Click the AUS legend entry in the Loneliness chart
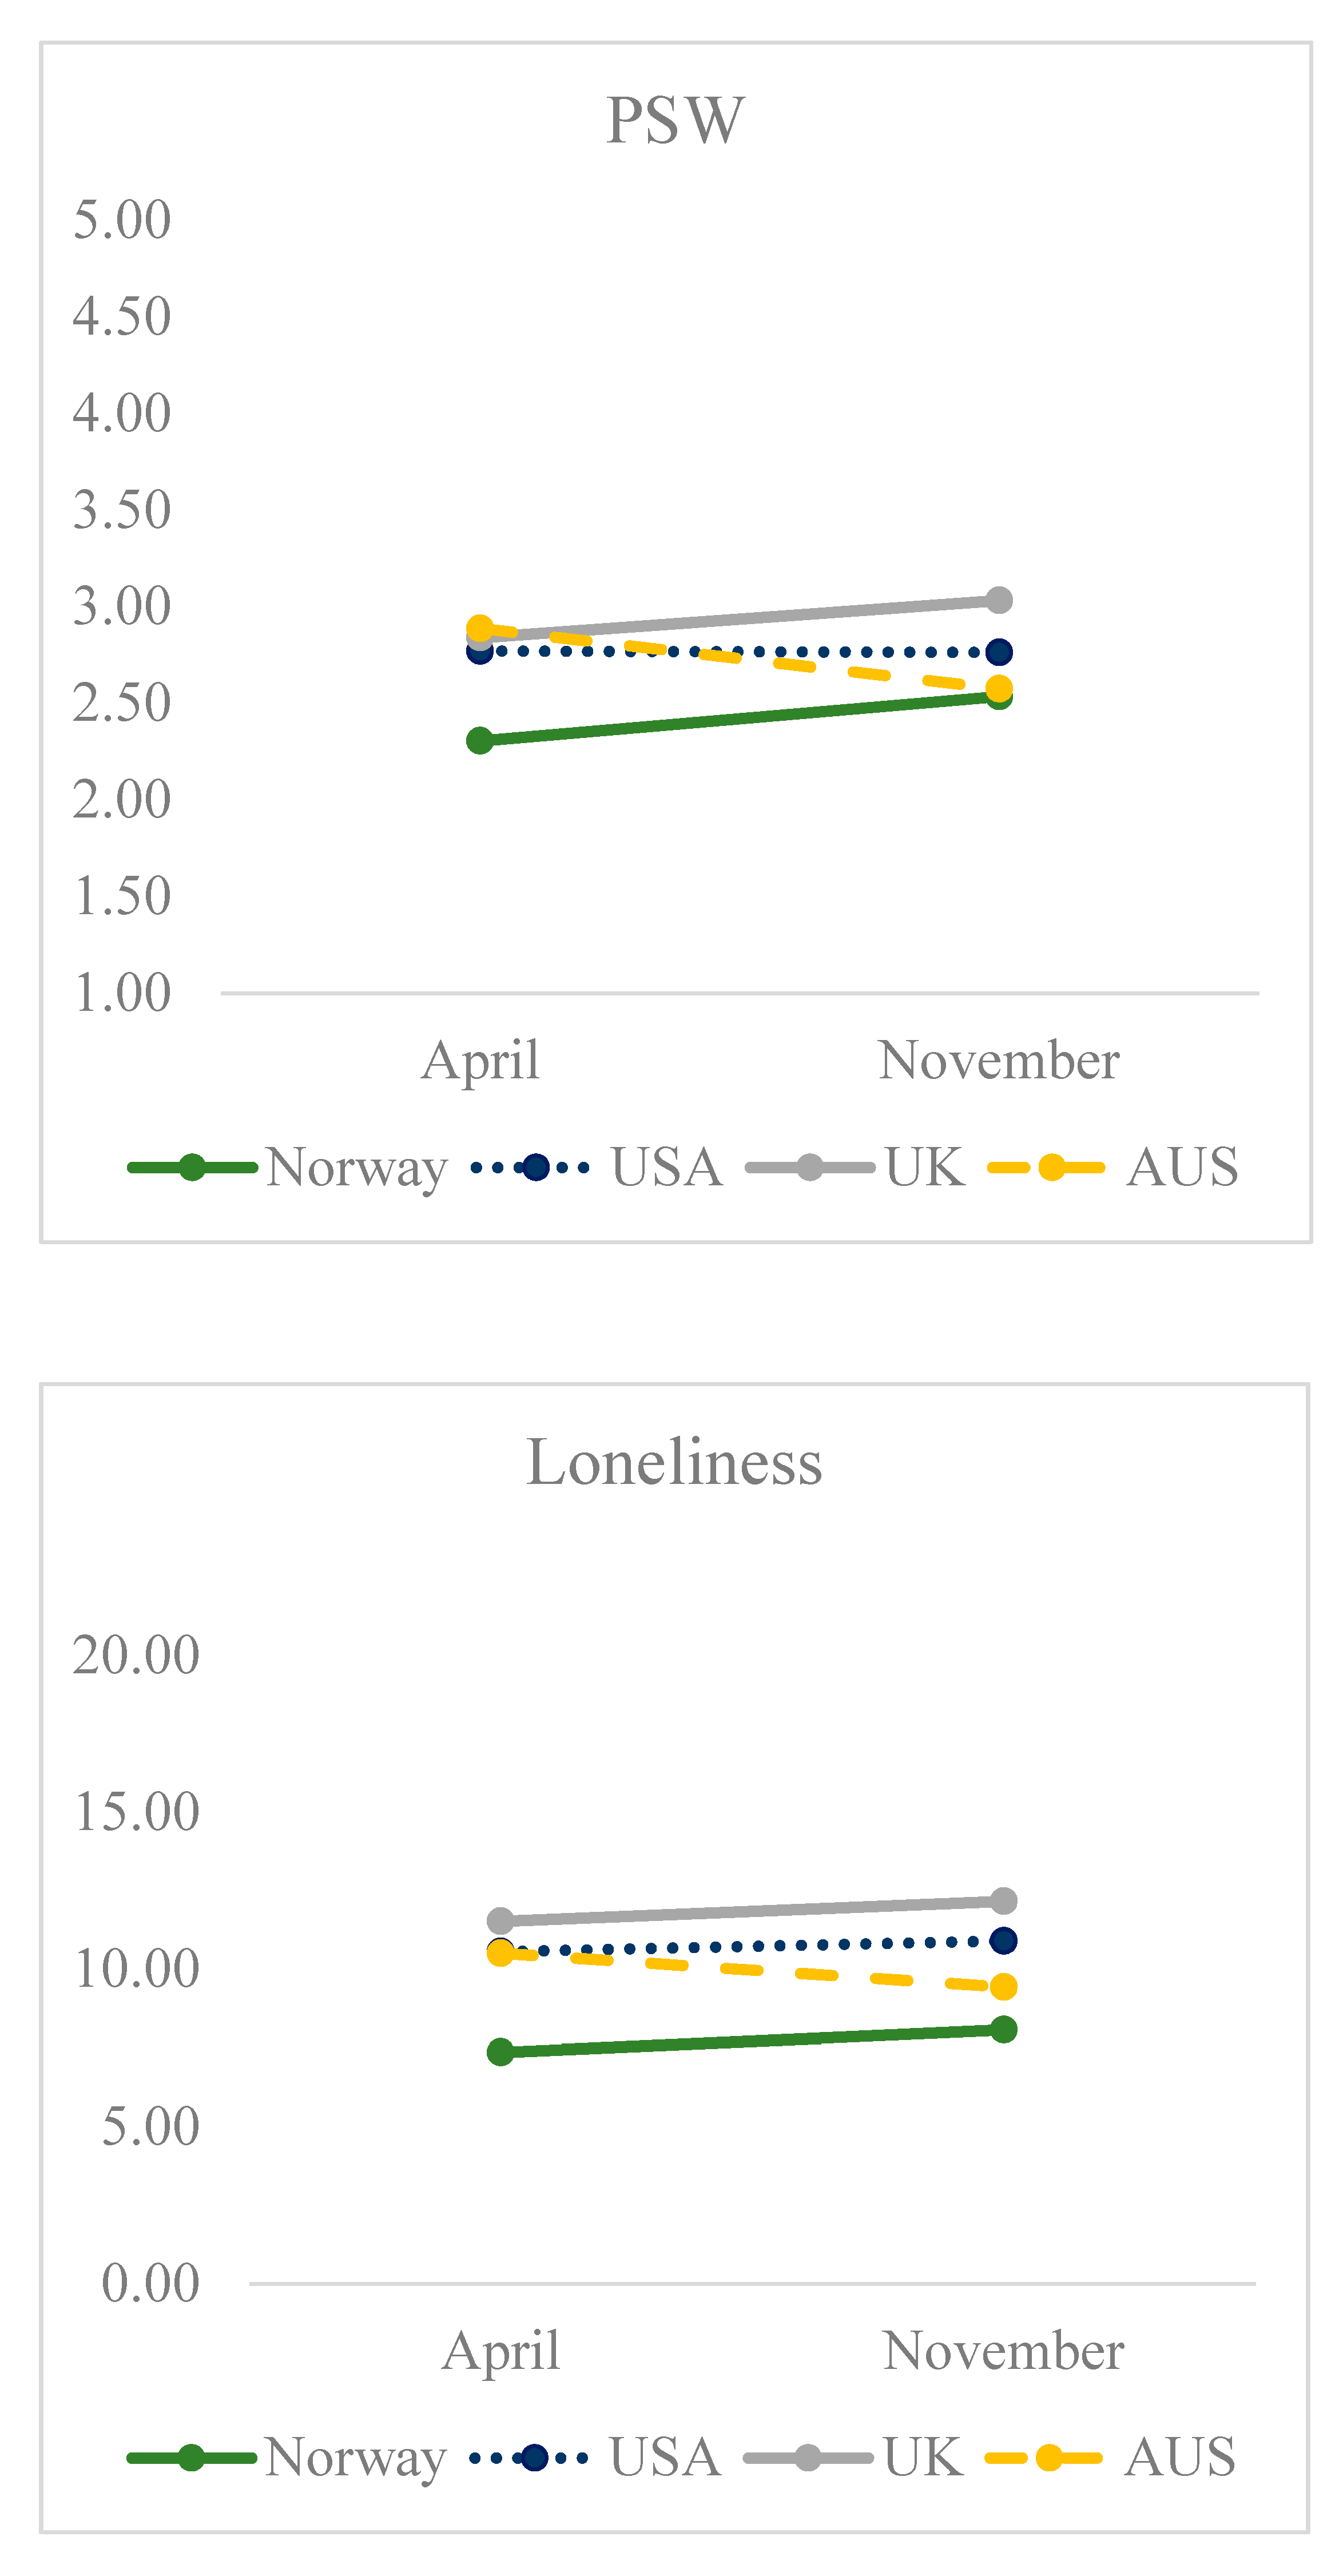Viewport: 1343px width, 2576px height. coord(1111,2457)
